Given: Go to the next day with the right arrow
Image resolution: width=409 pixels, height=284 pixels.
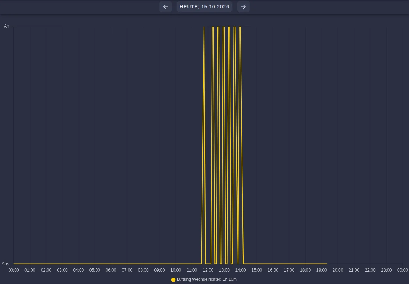Looking at the screenshot, I should pos(243,7).
